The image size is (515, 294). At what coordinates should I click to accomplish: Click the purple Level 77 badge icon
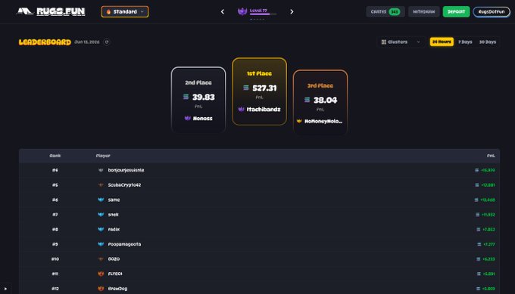tap(242, 12)
